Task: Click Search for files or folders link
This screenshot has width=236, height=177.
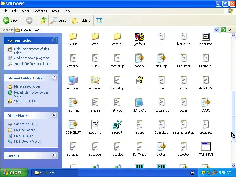Action: click(x=32, y=64)
